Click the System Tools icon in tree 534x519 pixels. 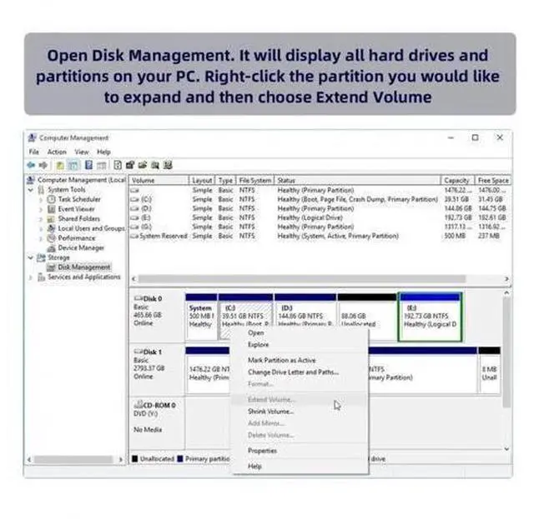41,189
